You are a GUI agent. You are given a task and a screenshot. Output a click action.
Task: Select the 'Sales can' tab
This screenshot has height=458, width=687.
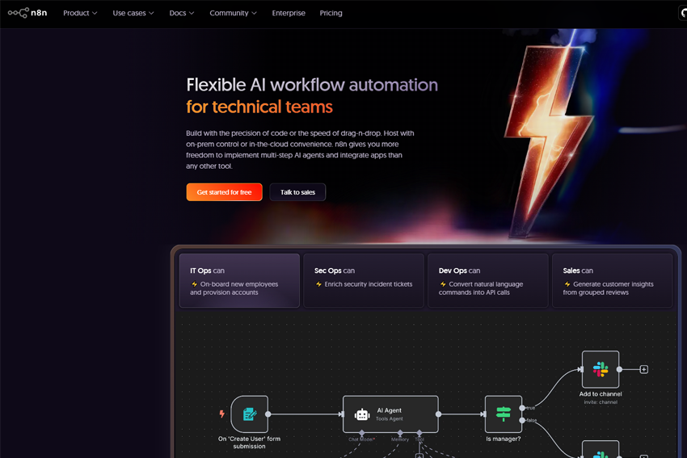click(612, 280)
